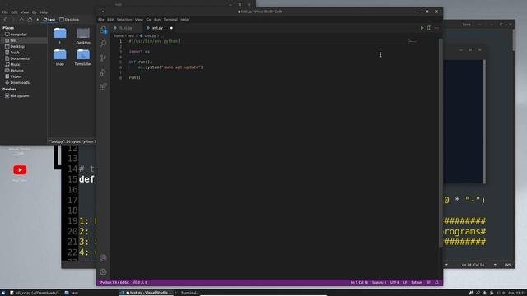The height and width of the screenshot is (296, 527).
Task: Open the VS Code File menu
Action: click(100, 20)
